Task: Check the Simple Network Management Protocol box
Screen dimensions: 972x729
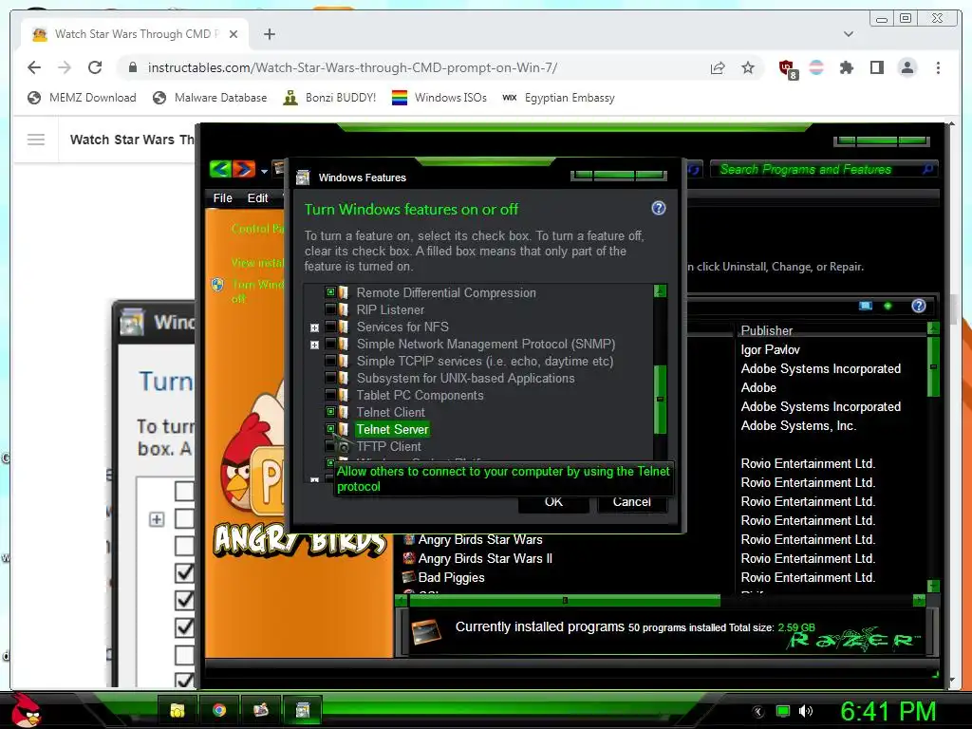Action: click(330, 344)
